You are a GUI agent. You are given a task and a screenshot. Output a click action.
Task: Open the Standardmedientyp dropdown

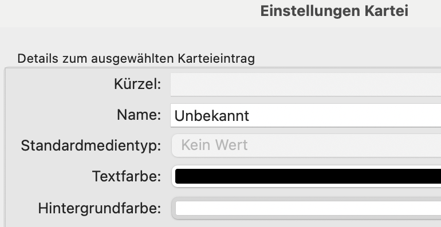click(306, 145)
